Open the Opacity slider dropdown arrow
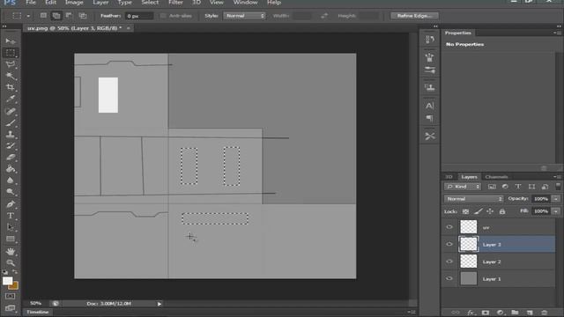Image resolution: width=564 pixels, height=317 pixels. pos(556,199)
